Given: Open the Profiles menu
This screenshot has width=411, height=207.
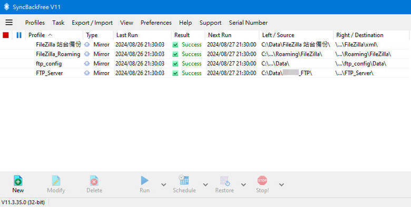Looking at the screenshot, I should tap(35, 23).
